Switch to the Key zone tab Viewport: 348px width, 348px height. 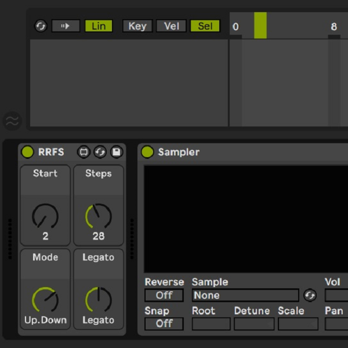pos(137,26)
